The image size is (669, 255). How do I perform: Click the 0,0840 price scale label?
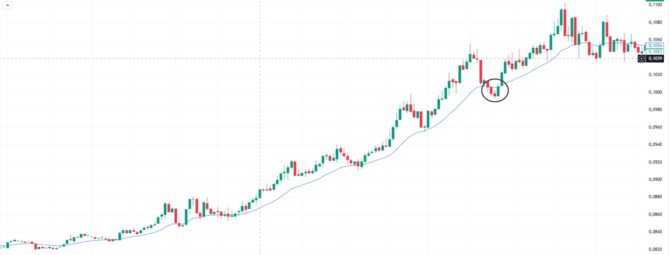pos(655,232)
